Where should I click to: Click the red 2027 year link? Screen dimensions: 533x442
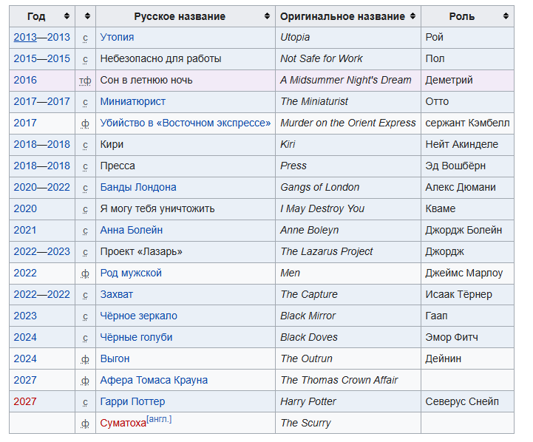click(x=25, y=401)
